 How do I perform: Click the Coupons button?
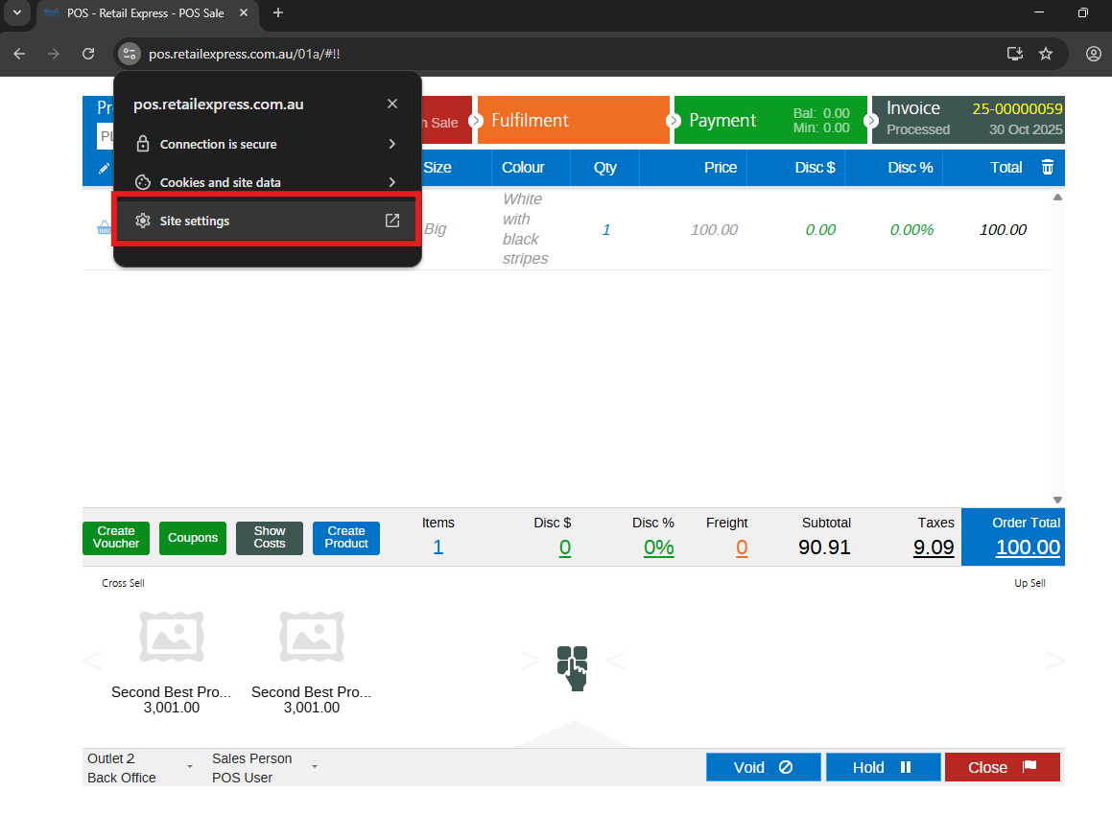pyautogui.click(x=193, y=538)
